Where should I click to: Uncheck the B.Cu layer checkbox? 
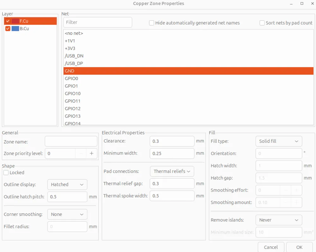(8, 28)
